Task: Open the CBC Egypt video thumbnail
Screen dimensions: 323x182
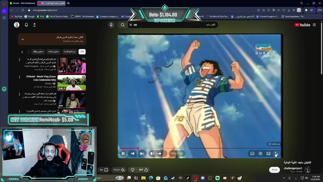Action: click(x=72, y=100)
